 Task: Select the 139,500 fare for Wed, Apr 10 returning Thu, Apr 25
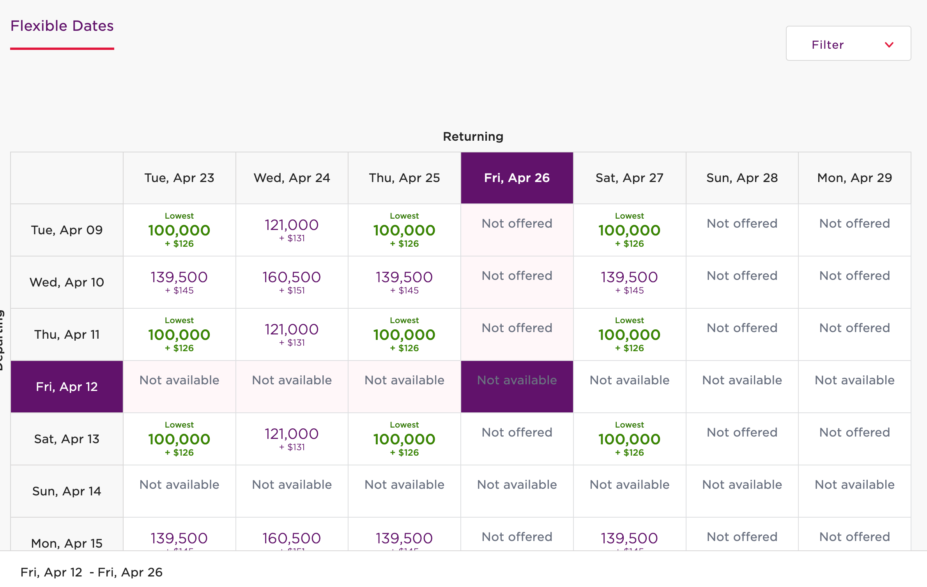(x=404, y=282)
